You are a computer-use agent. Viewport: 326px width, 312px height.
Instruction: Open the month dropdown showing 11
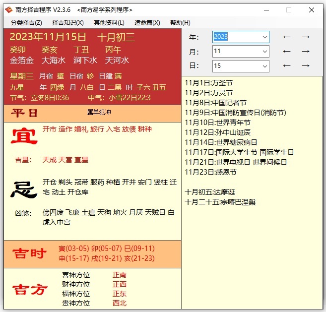264,52
